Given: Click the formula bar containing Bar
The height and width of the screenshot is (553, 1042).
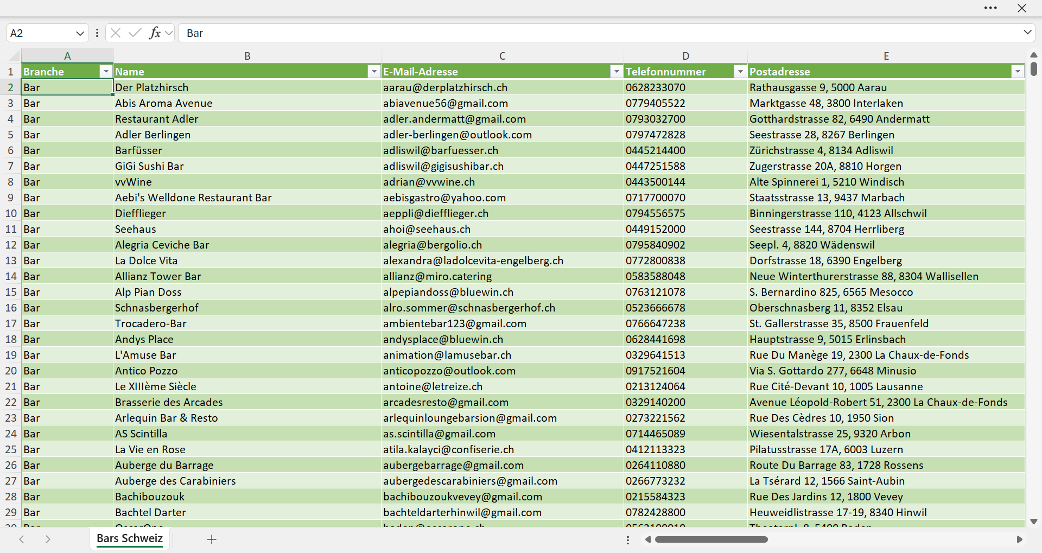Looking at the screenshot, I should tap(600, 33).
